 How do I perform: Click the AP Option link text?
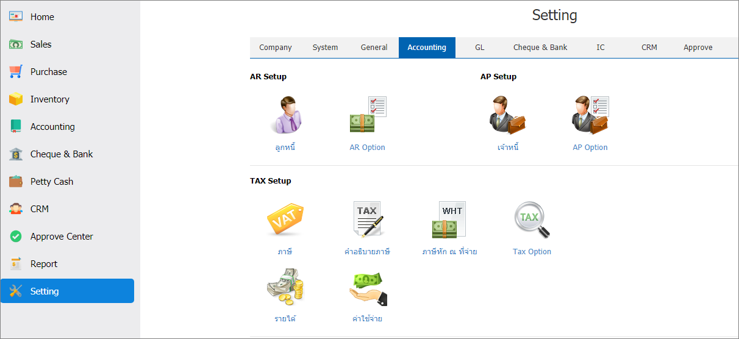pos(590,148)
